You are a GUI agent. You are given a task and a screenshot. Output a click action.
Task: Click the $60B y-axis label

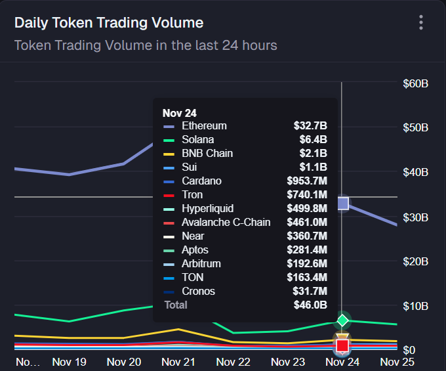coord(415,83)
